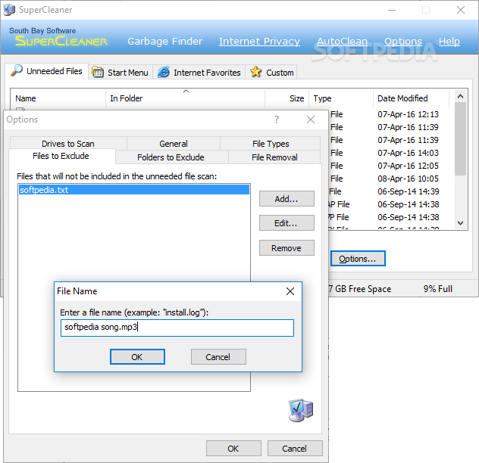479x463 pixels.
Task: Sort by the In Folder column header
Action: (185, 98)
